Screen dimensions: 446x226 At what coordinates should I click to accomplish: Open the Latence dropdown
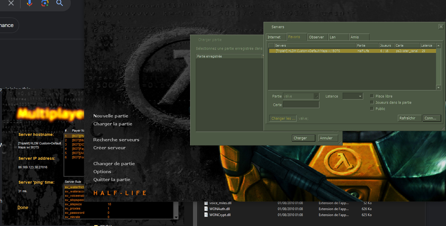[x=353, y=96]
